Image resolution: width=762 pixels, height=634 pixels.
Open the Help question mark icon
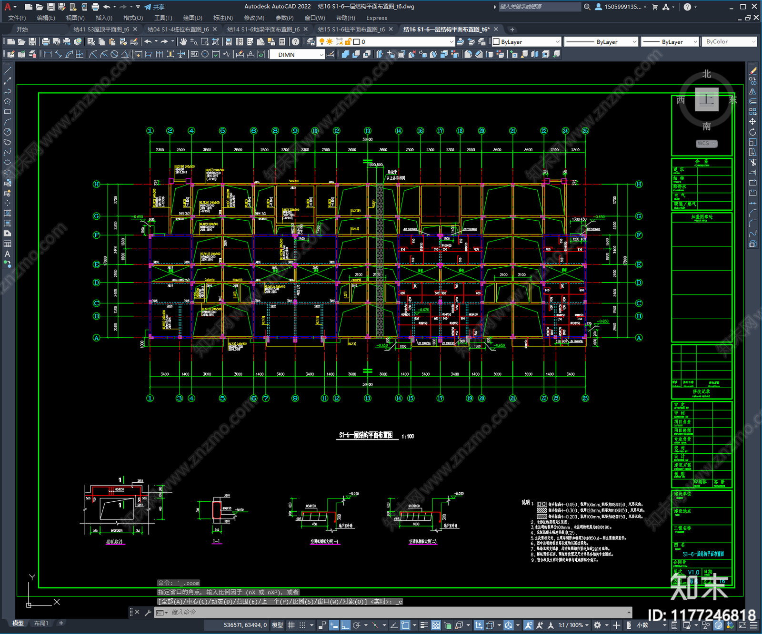(x=296, y=42)
